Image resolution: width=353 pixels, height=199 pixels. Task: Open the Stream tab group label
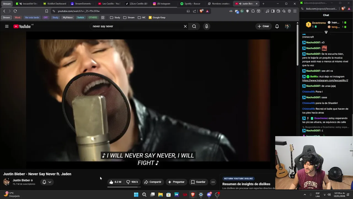point(7,4)
